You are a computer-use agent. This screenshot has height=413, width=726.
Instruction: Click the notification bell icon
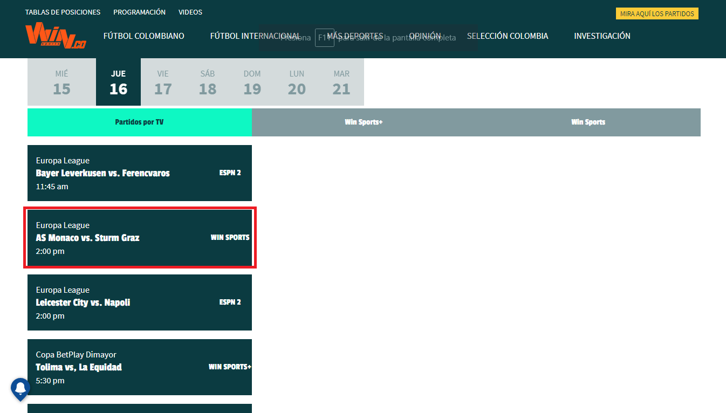tap(20, 388)
